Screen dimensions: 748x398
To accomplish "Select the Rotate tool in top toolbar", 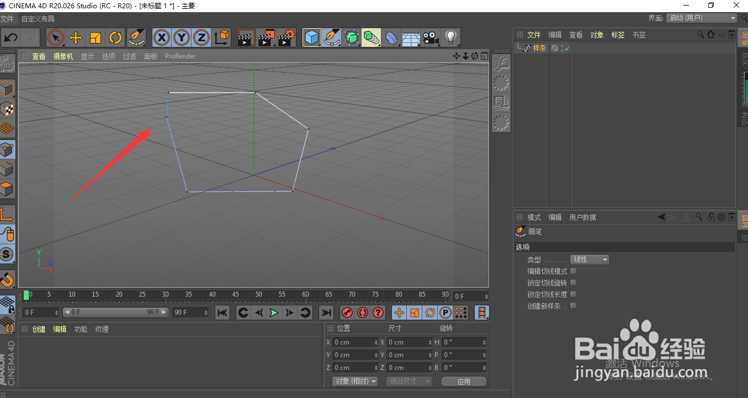I will pyautogui.click(x=115, y=37).
